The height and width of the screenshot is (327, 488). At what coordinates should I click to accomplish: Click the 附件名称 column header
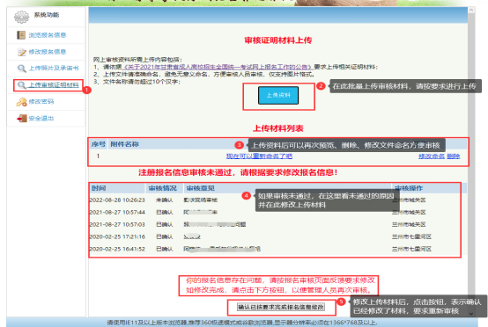point(125,144)
